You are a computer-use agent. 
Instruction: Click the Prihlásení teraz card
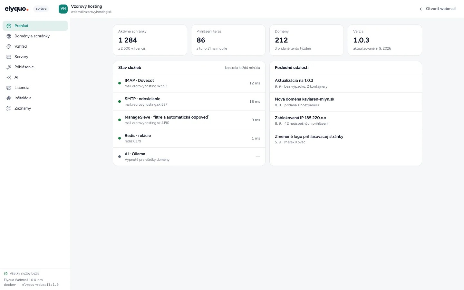coord(228,40)
